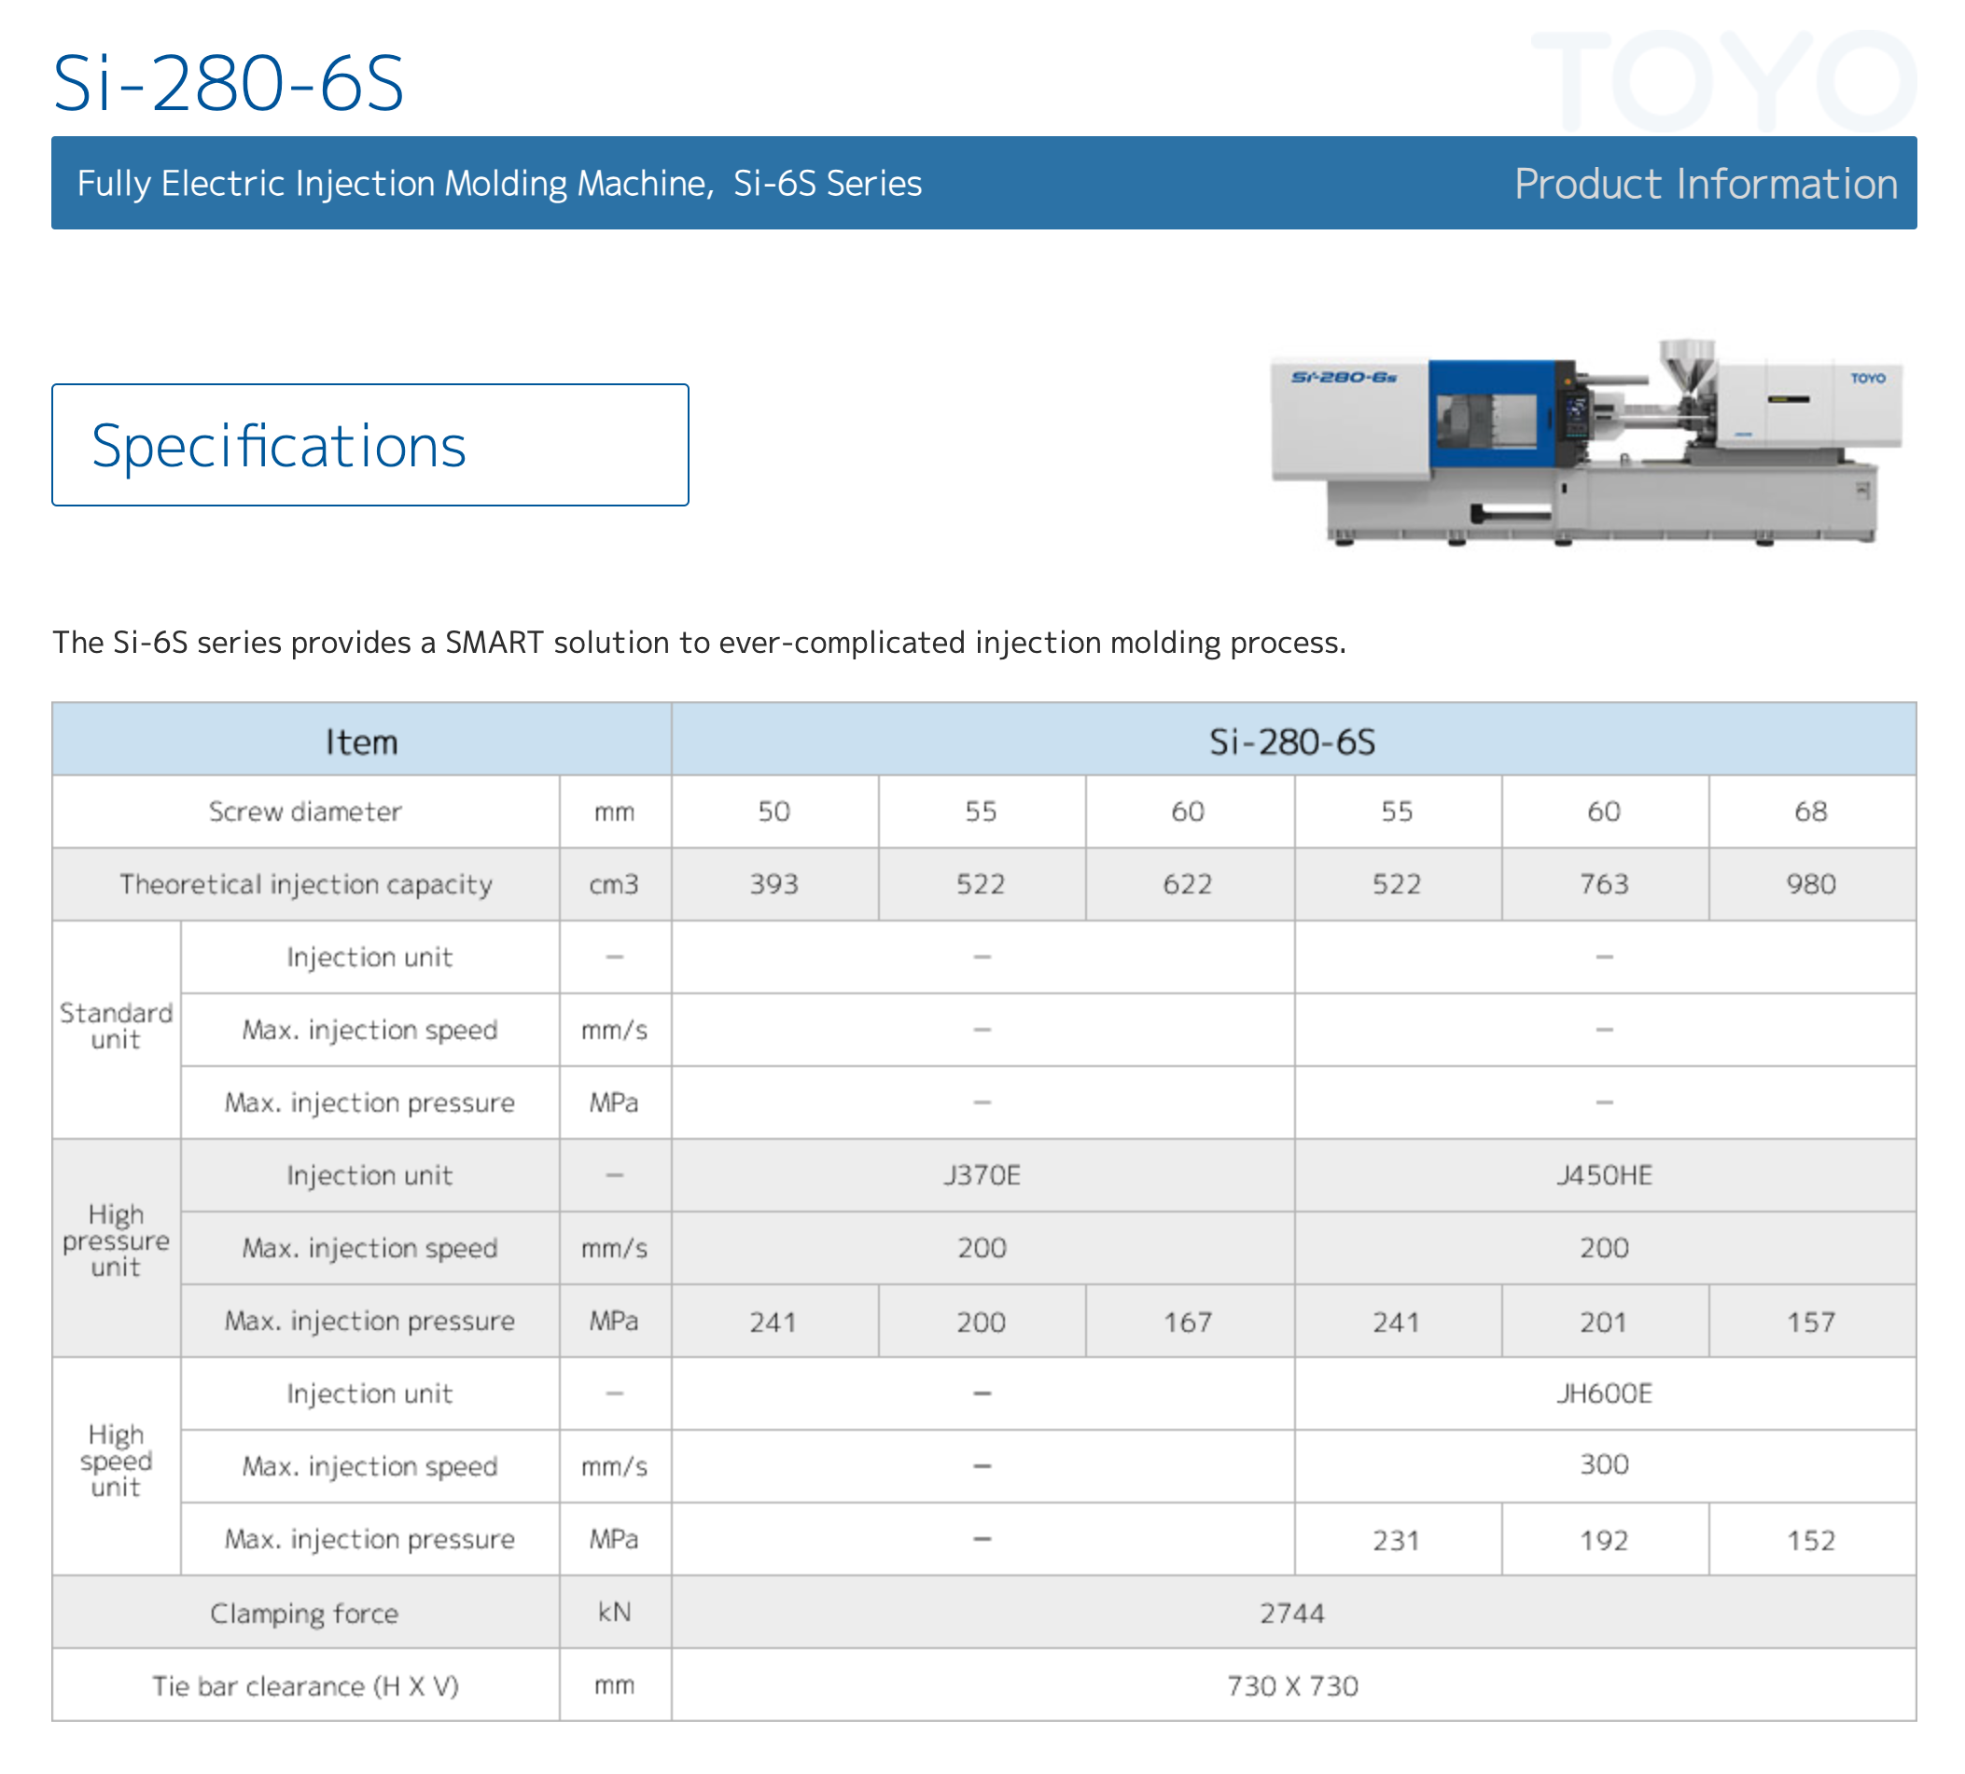Click the 'Tie bar clearance (H X V)' label
This screenshot has height=1774, width=1965.
(x=305, y=1687)
